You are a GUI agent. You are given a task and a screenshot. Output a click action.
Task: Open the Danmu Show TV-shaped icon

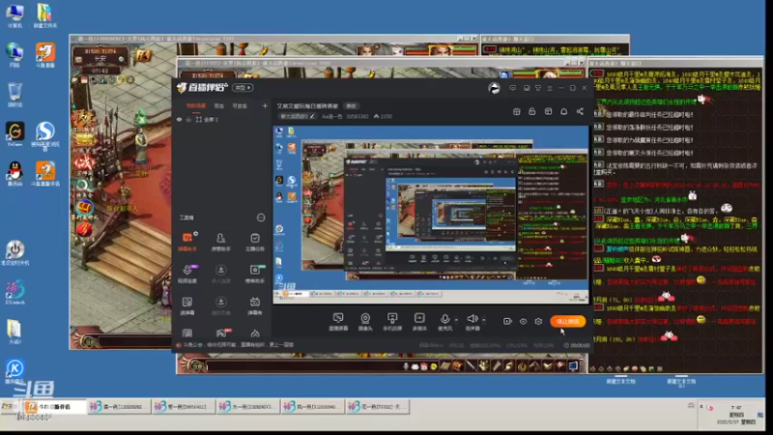click(x=255, y=304)
